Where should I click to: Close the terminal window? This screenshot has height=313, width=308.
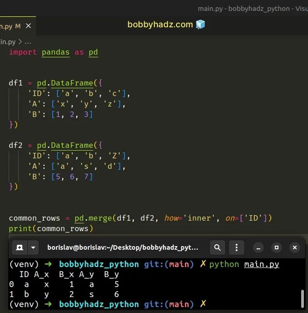295,247
